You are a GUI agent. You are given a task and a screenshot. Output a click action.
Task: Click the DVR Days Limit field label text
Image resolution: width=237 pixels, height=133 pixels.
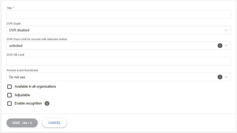(x=37, y=39)
